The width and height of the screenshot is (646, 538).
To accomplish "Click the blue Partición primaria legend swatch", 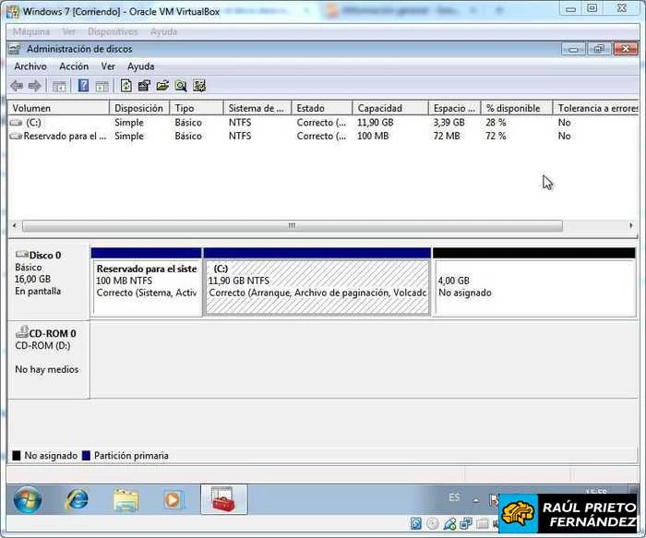I will pos(86,456).
